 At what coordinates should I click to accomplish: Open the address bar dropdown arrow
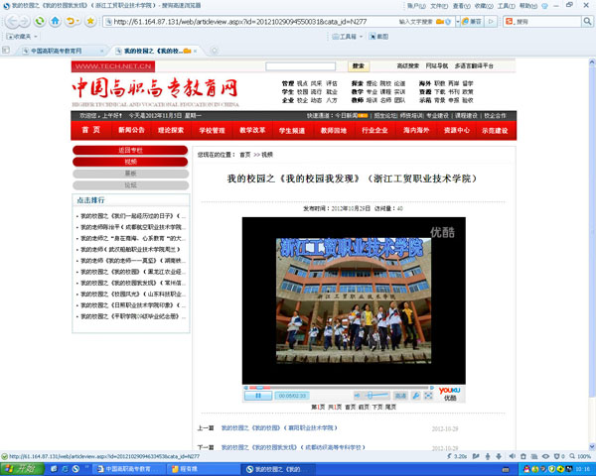click(458, 22)
